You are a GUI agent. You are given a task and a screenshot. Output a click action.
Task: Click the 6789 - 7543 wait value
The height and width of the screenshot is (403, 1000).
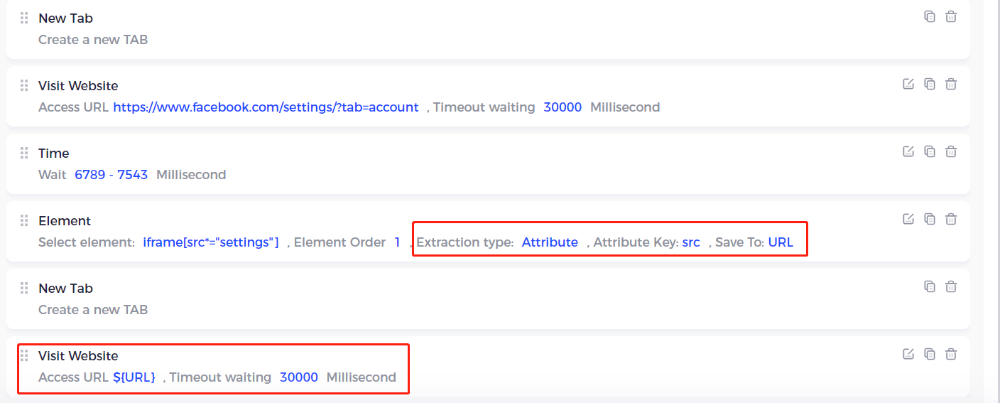click(x=111, y=175)
